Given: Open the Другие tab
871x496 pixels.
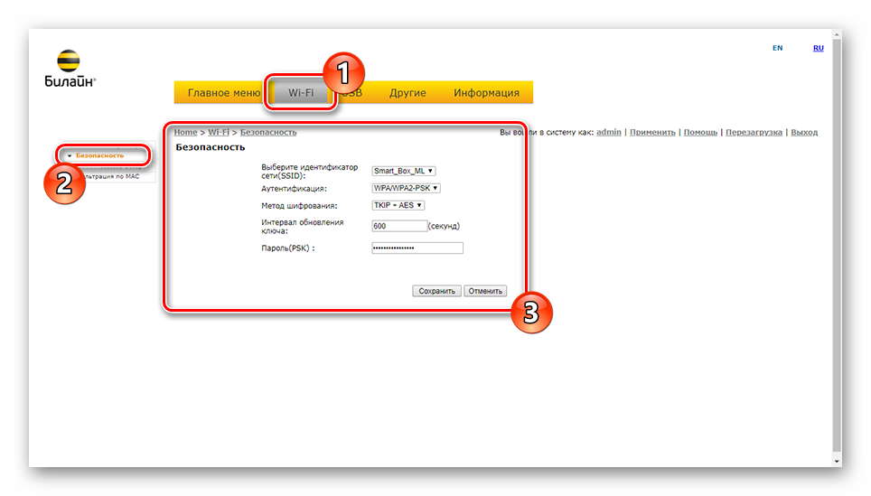Looking at the screenshot, I should (x=407, y=93).
